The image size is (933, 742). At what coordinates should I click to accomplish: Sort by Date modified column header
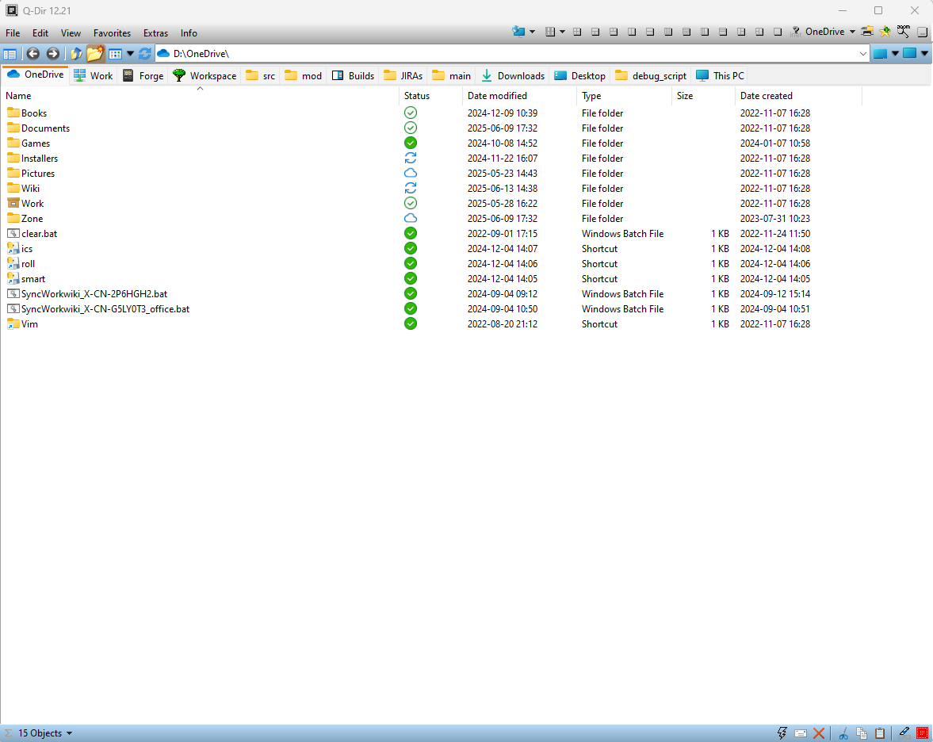point(497,96)
